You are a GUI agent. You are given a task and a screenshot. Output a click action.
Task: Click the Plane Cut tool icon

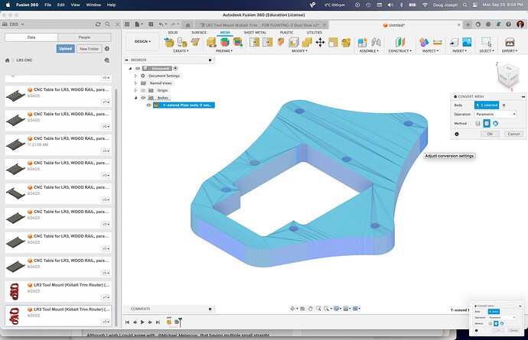point(281,42)
